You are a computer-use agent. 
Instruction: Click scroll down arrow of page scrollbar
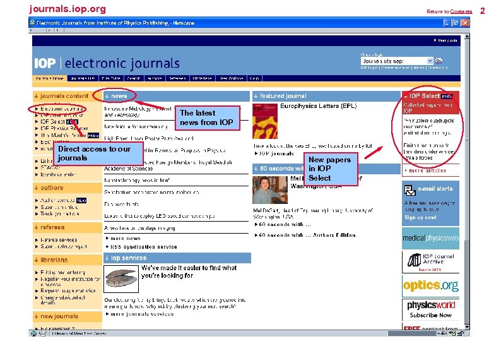467,327
